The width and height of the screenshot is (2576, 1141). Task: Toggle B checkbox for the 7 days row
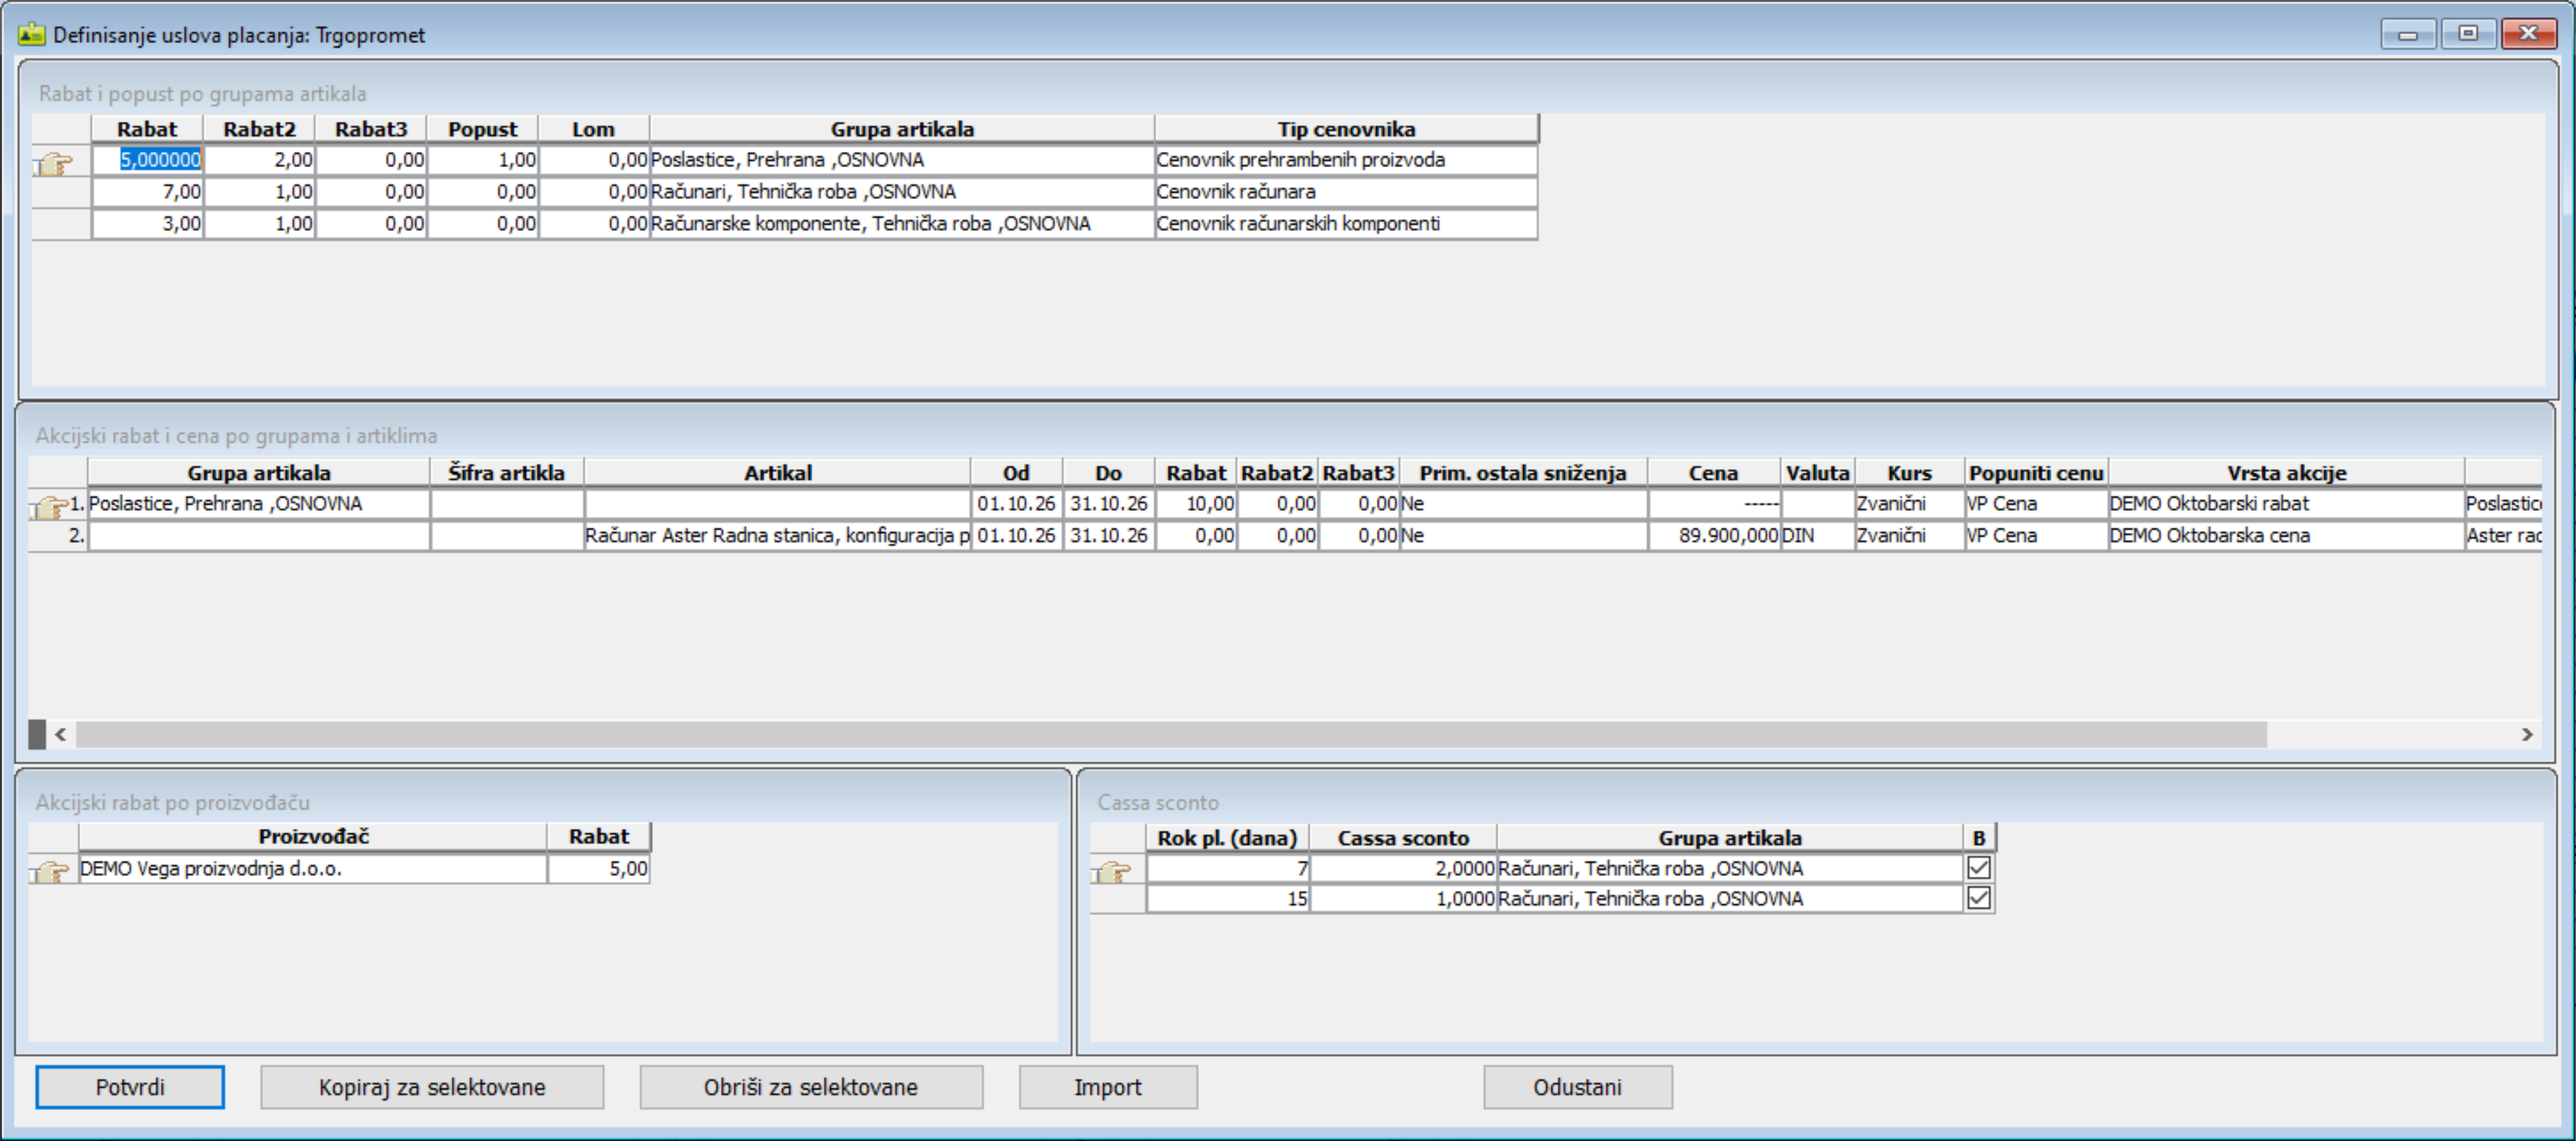1978,867
